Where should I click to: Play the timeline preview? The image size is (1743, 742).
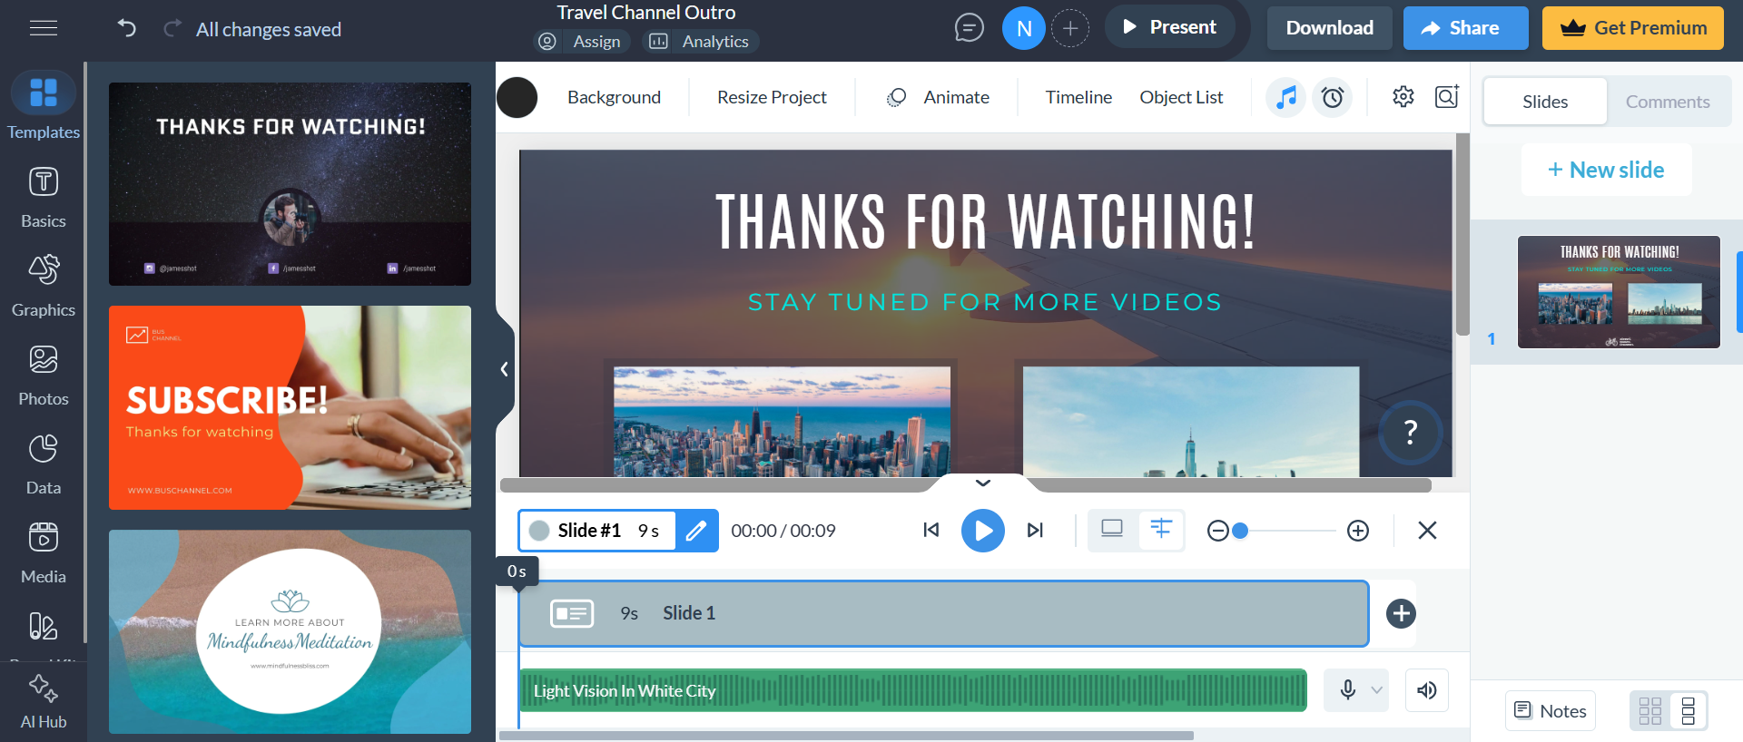pyautogui.click(x=983, y=531)
